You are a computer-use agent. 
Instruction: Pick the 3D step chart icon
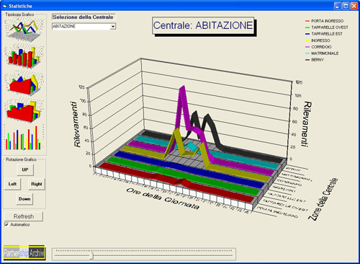coord(24,111)
